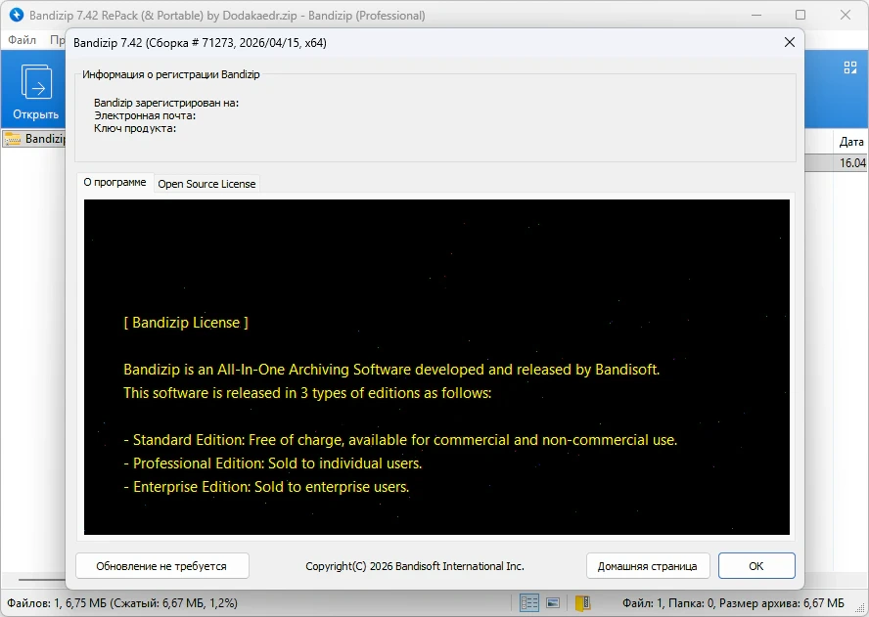Click the Copyright Bandisoft International text
Viewport: 869px width, 617px height.
[415, 566]
